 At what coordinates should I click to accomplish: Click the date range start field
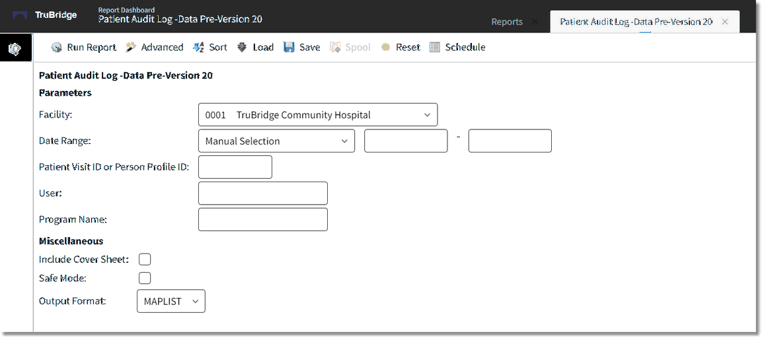406,141
